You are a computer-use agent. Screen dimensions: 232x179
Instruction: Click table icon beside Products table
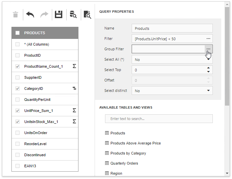click(107, 133)
